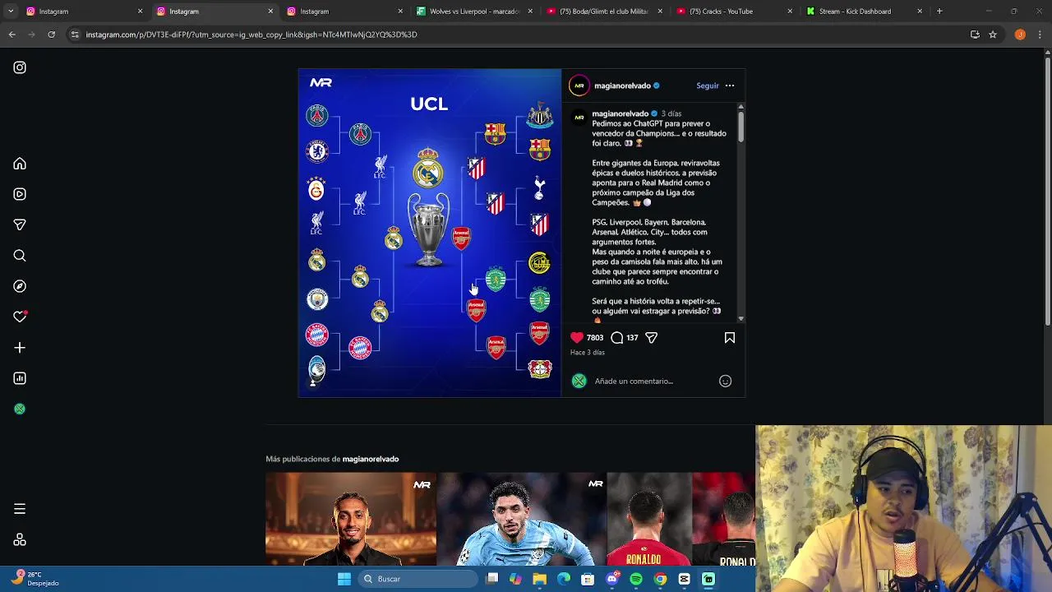Click 'Hace 3 días' timestamp
The image size is (1052, 592).
(x=588, y=352)
